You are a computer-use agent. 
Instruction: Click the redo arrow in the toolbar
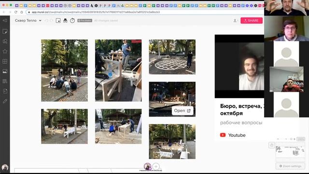[52, 20]
